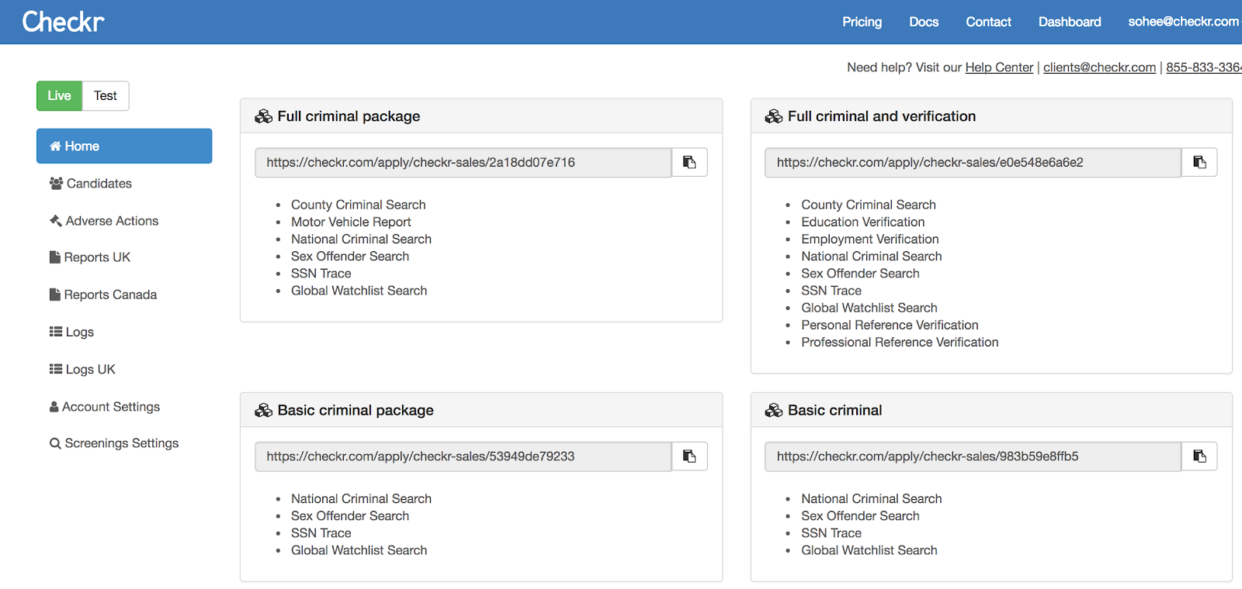Click the Checkr logo
1242x589 pixels.
point(63,22)
